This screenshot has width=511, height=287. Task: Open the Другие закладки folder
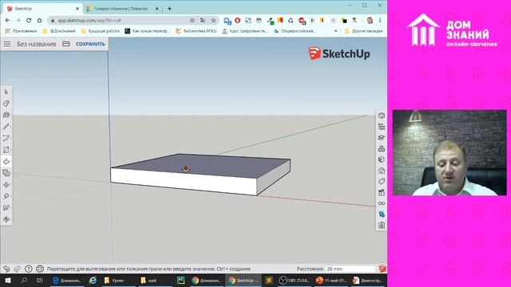click(364, 31)
